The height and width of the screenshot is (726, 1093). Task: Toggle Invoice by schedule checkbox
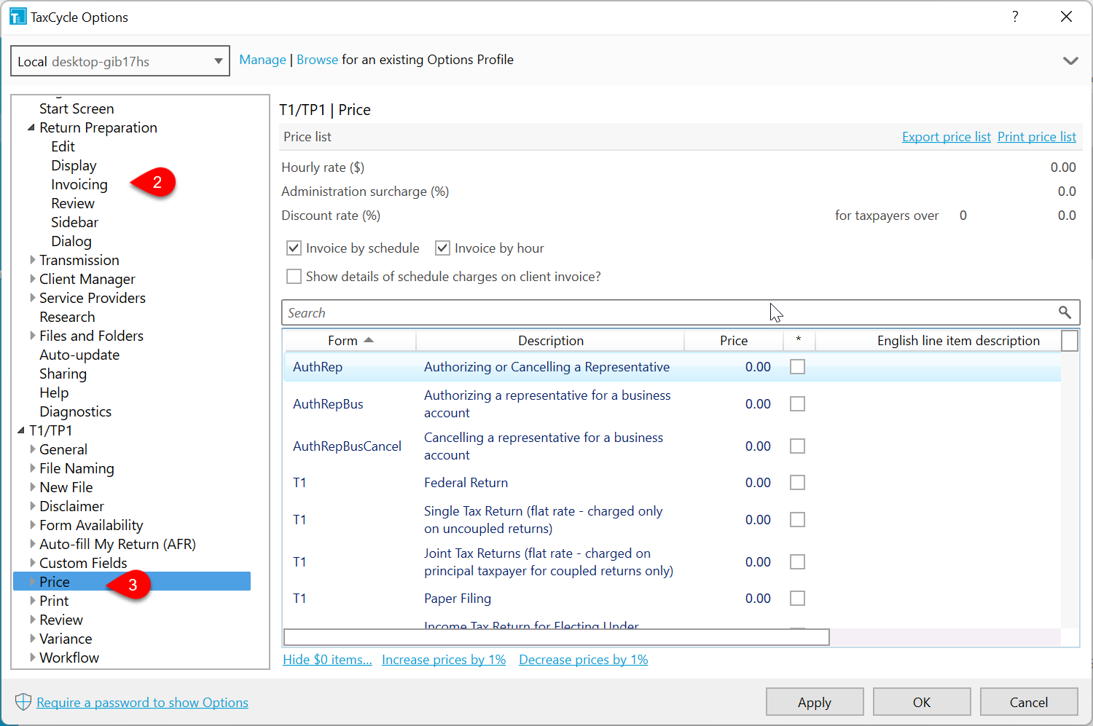[x=294, y=248]
